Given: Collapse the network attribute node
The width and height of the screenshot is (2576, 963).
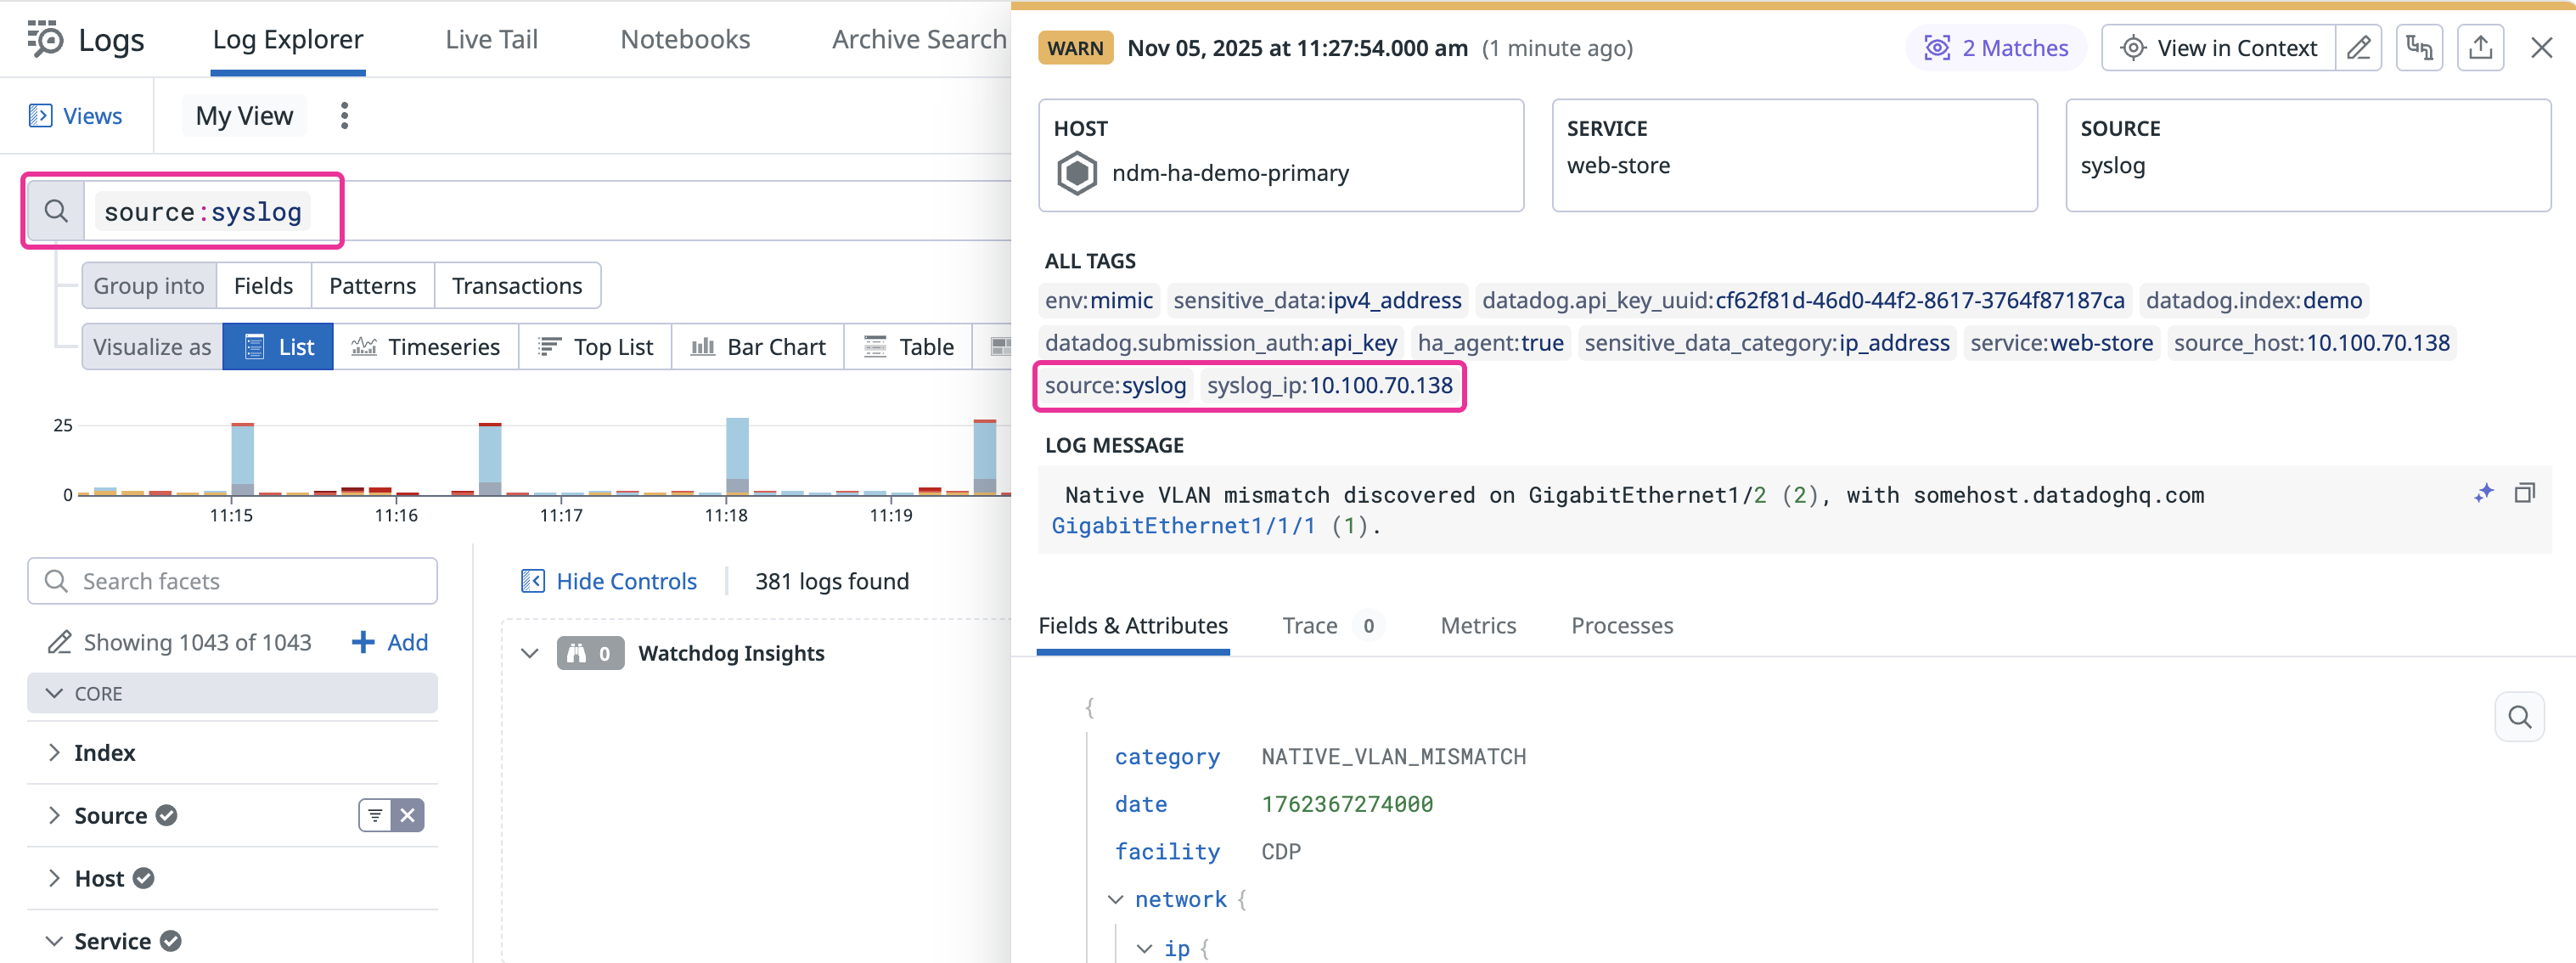Looking at the screenshot, I should pyautogui.click(x=1115, y=900).
